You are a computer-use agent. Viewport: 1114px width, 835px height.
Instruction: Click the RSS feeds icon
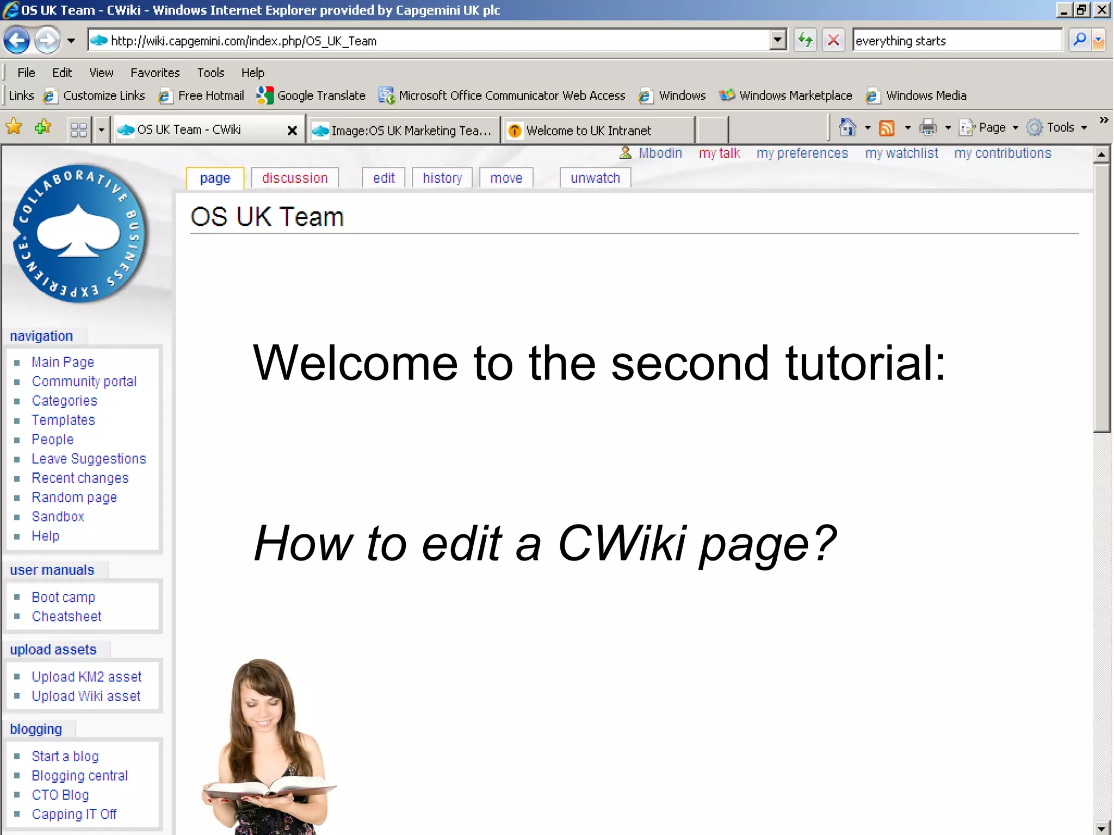click(x=887, y=128)
